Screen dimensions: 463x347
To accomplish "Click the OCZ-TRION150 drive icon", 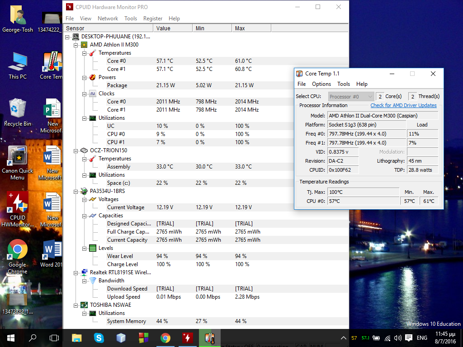I will (84, 150).
